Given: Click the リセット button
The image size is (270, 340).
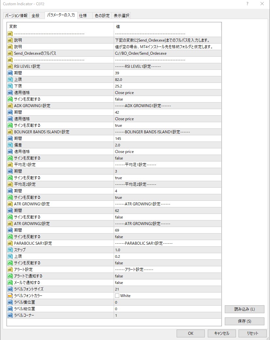Looking at the screenshot, I should (x=252, y=333).
